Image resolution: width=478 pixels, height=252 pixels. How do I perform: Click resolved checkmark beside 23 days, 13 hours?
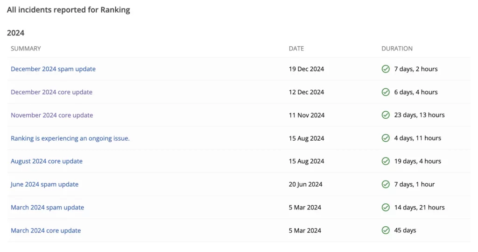coord(386,115)
